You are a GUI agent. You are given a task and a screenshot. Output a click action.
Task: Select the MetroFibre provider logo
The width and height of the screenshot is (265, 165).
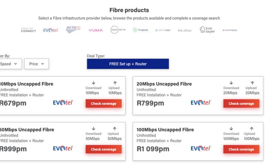(x=163, y=30)
